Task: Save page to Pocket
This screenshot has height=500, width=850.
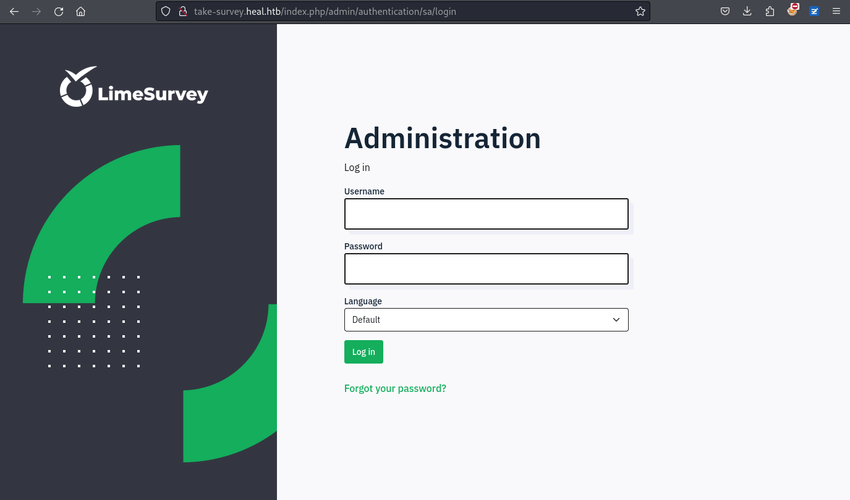Action: tap(725, 11)
